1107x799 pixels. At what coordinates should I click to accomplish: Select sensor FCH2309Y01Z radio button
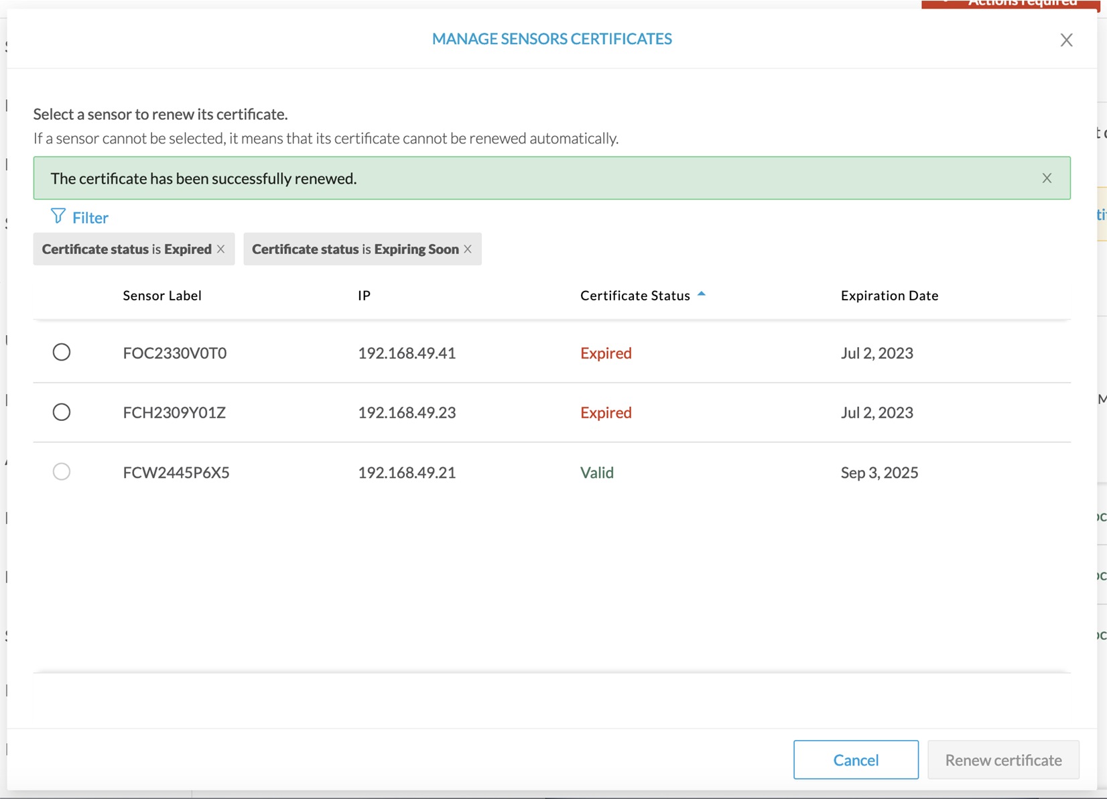pyautogui.click(x=62, y=412)
